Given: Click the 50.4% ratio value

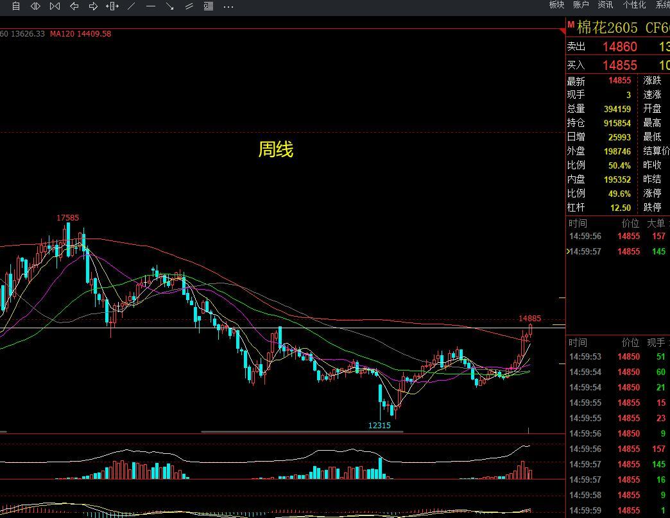Looking at the screenshot, I should pos(619,165).
